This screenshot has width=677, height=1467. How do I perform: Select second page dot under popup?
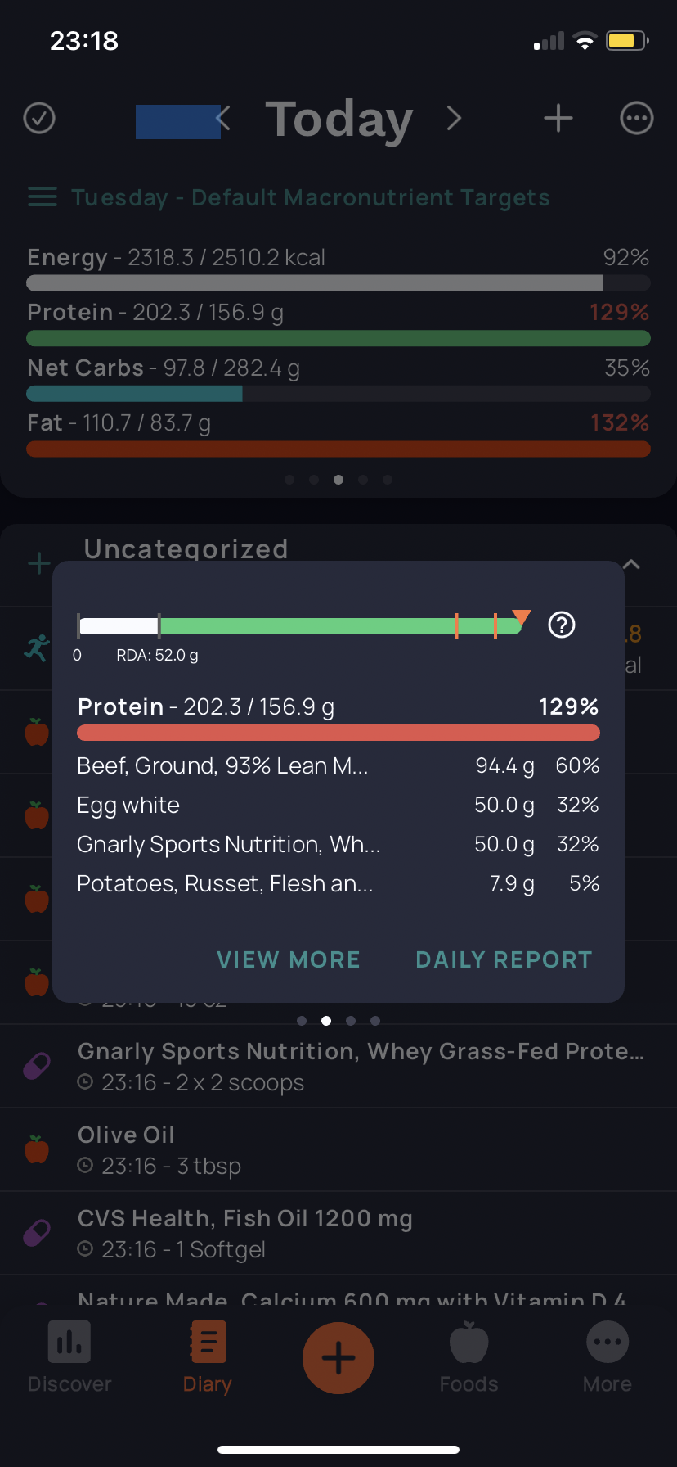pos(326,1021)
